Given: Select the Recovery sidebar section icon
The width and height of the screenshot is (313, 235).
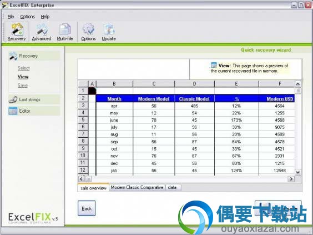Looking at the screenshot, I should (13, 56).
